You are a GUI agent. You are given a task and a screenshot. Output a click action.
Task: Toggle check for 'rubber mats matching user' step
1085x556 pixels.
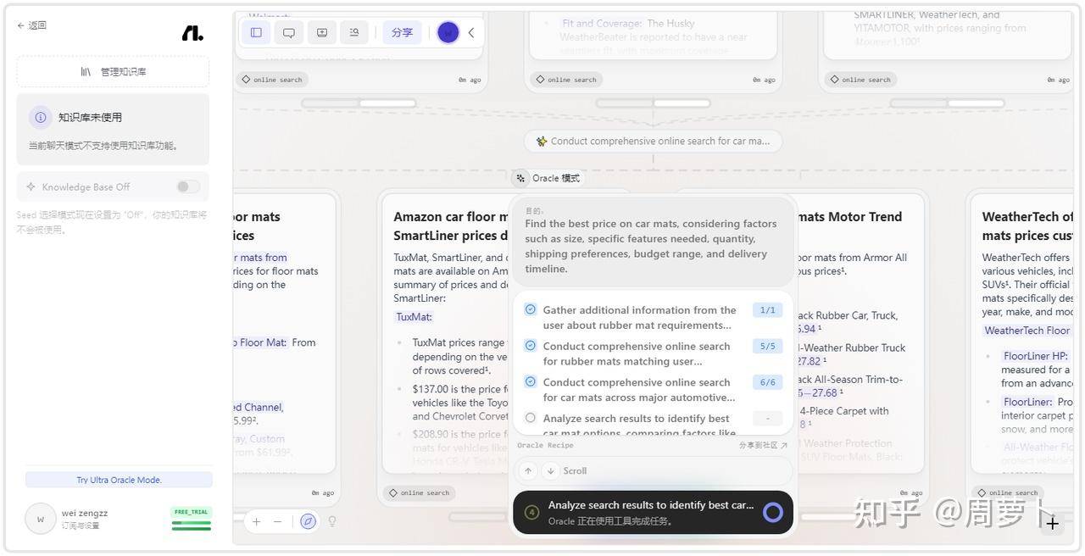[x=531, y=346]
